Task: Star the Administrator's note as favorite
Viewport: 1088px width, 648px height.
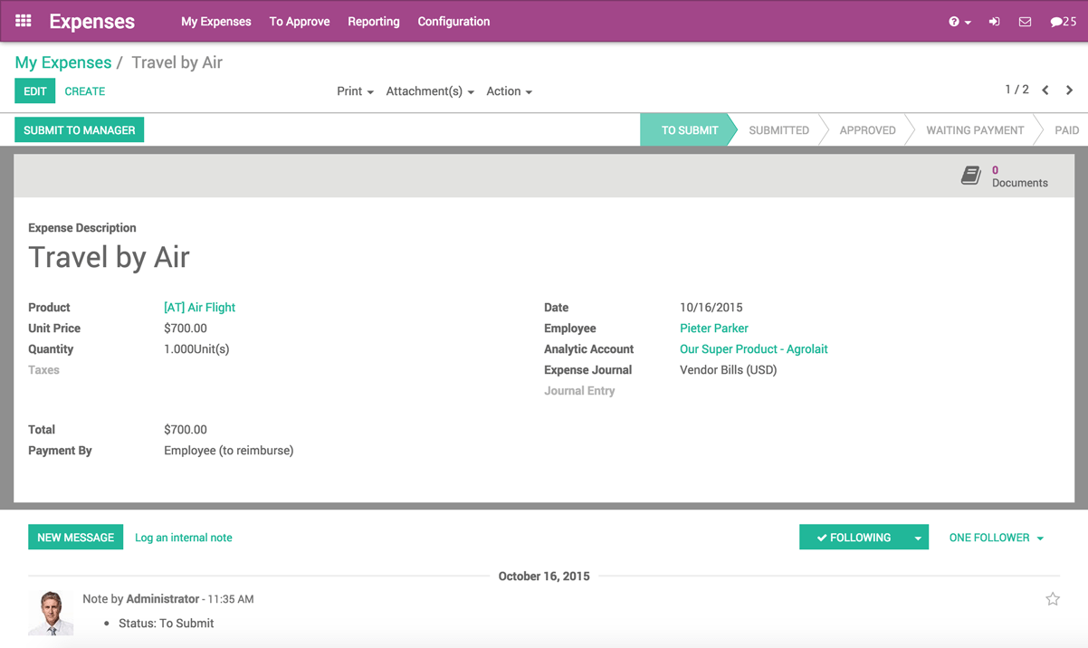Action: click(1053, 598)
